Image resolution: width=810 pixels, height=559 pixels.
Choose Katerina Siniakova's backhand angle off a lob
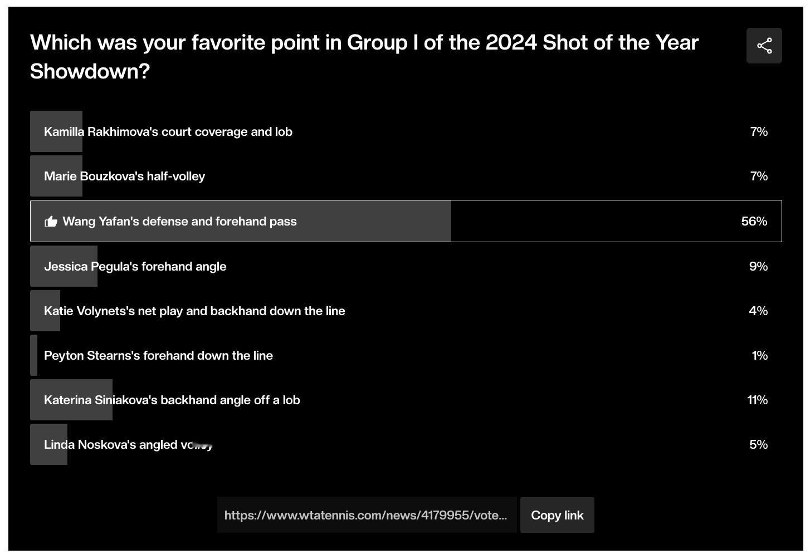[x=406, y=400]
